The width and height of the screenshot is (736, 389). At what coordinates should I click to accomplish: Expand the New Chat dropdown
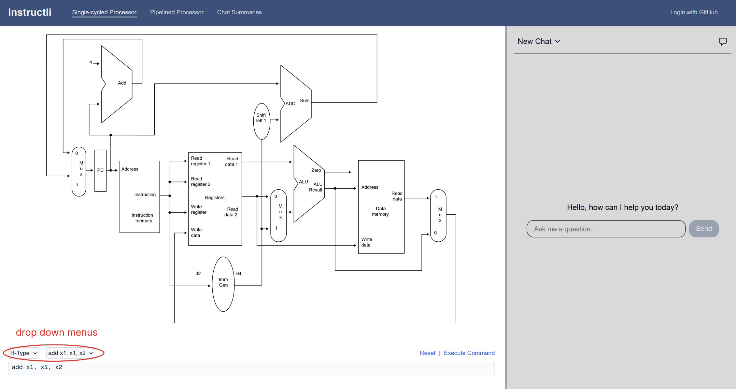[539, 41]
